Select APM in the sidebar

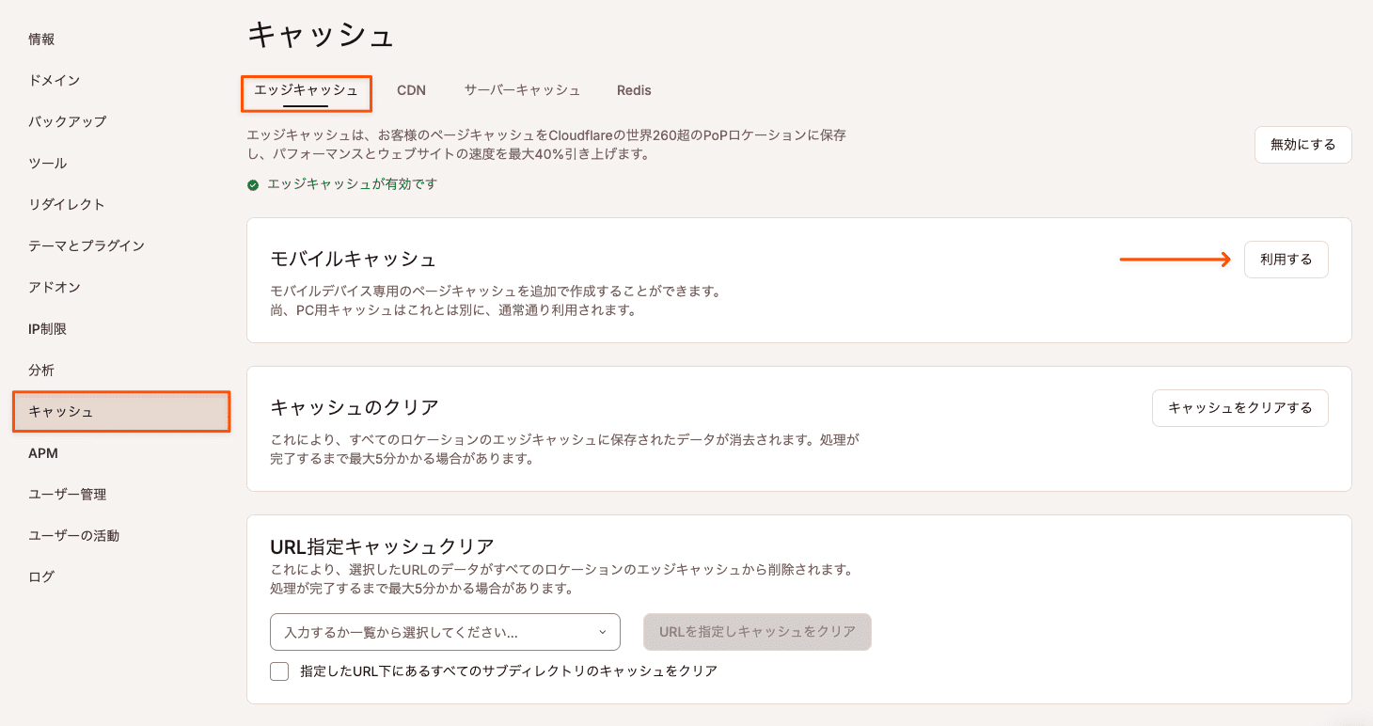43,453
